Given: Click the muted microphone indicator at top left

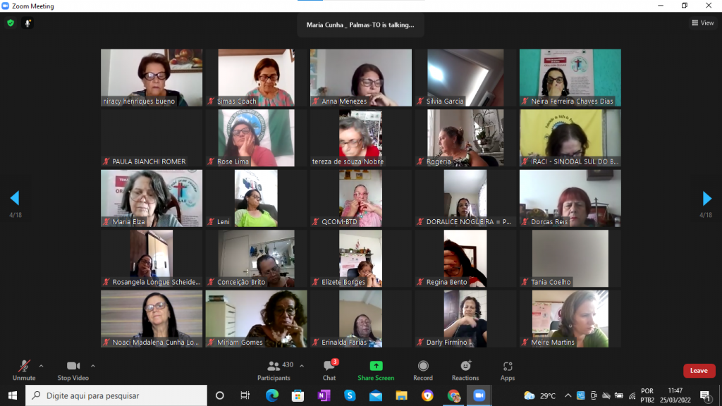Looking at the screenshot, I should tap(28, 23).
